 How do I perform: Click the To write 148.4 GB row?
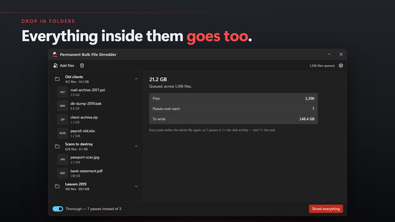[x=233, y=119]
